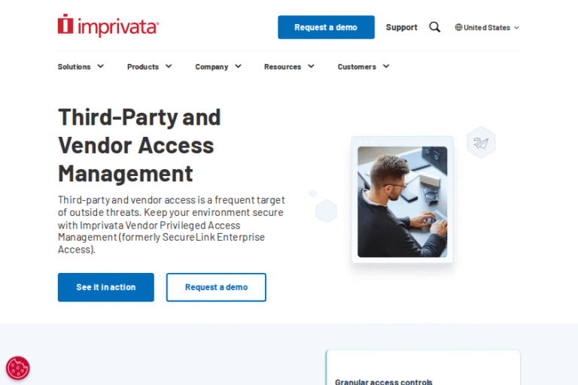Open the search magnifier icon
Image resolution: width=578 pixels, height=385 pixels.
[434, 27]
